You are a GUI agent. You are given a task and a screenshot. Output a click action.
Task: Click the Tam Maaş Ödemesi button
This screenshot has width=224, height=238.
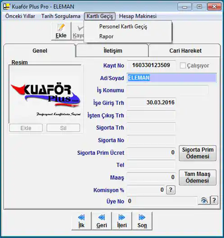(197, 177)
